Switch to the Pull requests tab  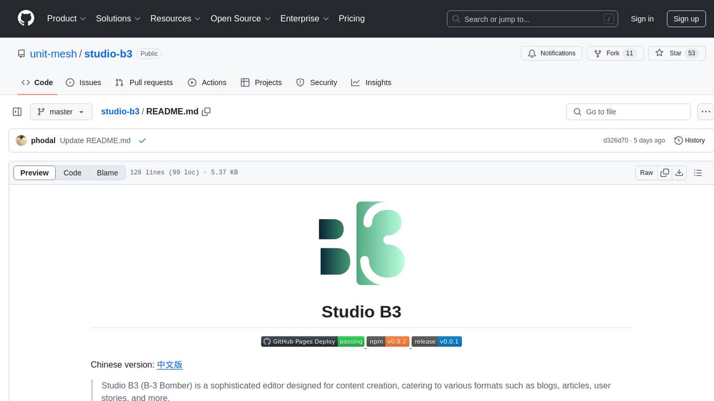pos(144,82)
